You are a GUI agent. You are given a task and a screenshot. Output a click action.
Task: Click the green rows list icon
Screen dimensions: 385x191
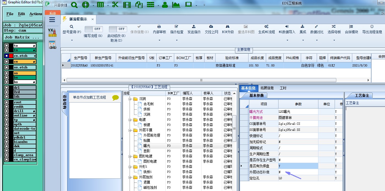tap(151, 5)
